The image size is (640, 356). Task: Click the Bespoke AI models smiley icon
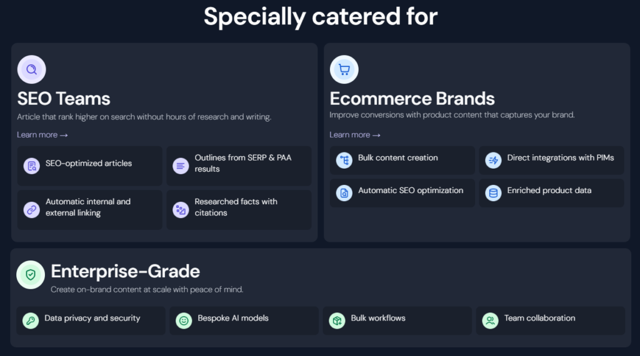[x=184, y=321]
